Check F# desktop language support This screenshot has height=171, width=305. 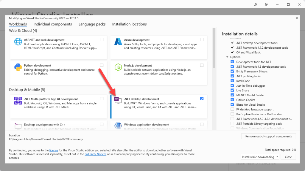click(232, 109)
